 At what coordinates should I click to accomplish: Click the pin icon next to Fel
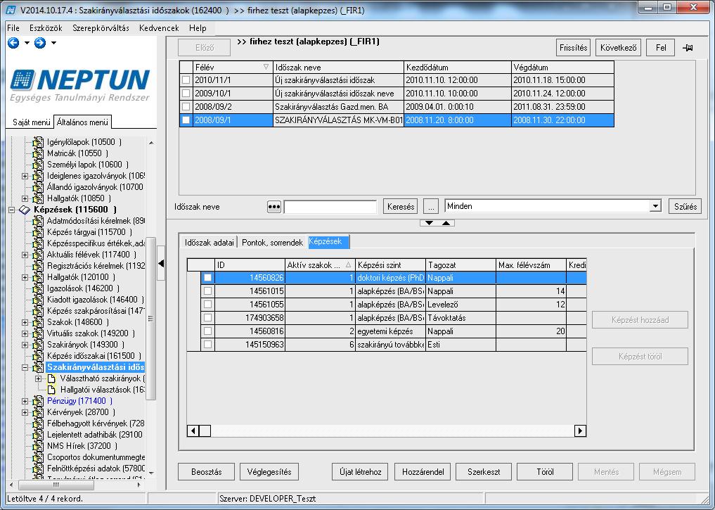tap(688, 47)
